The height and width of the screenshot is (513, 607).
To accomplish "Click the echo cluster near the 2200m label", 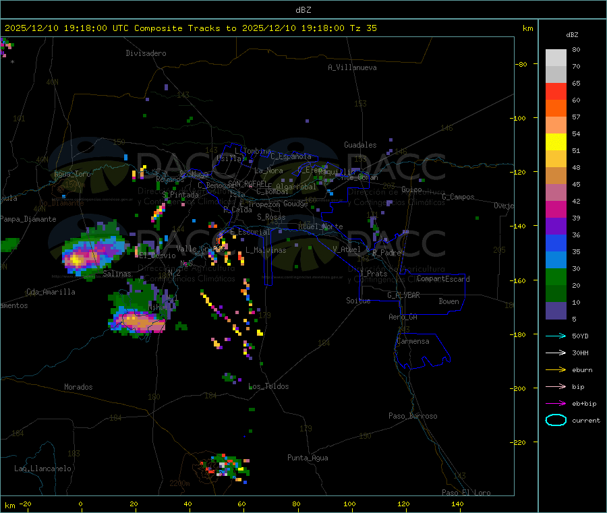I will pos(225,467).
